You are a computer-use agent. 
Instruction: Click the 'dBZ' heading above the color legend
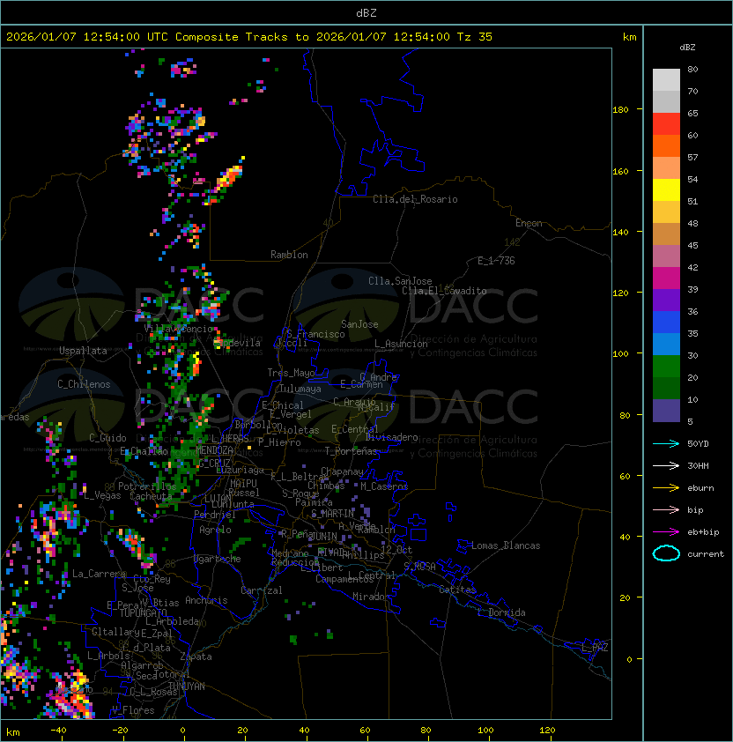687,48
